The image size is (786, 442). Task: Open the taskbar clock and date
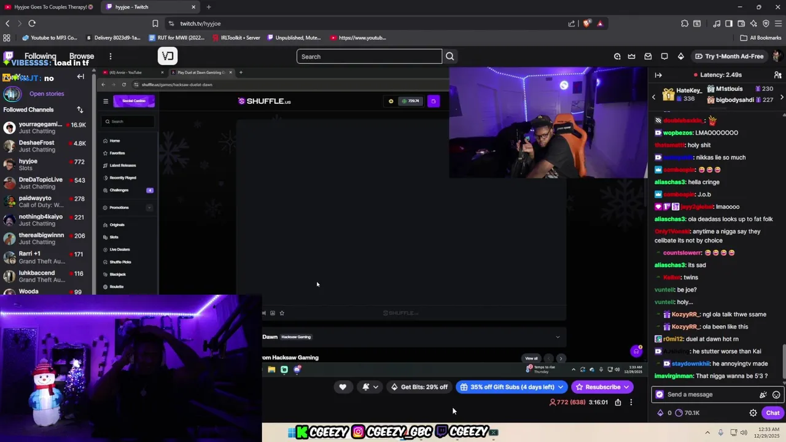pyautogui.click(x=766, y=432)
